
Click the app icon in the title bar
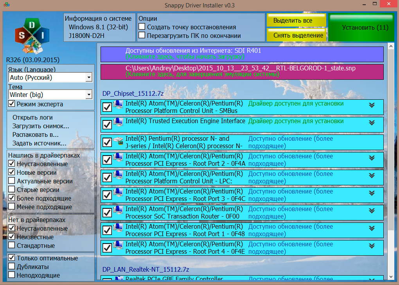coord(7,4)
